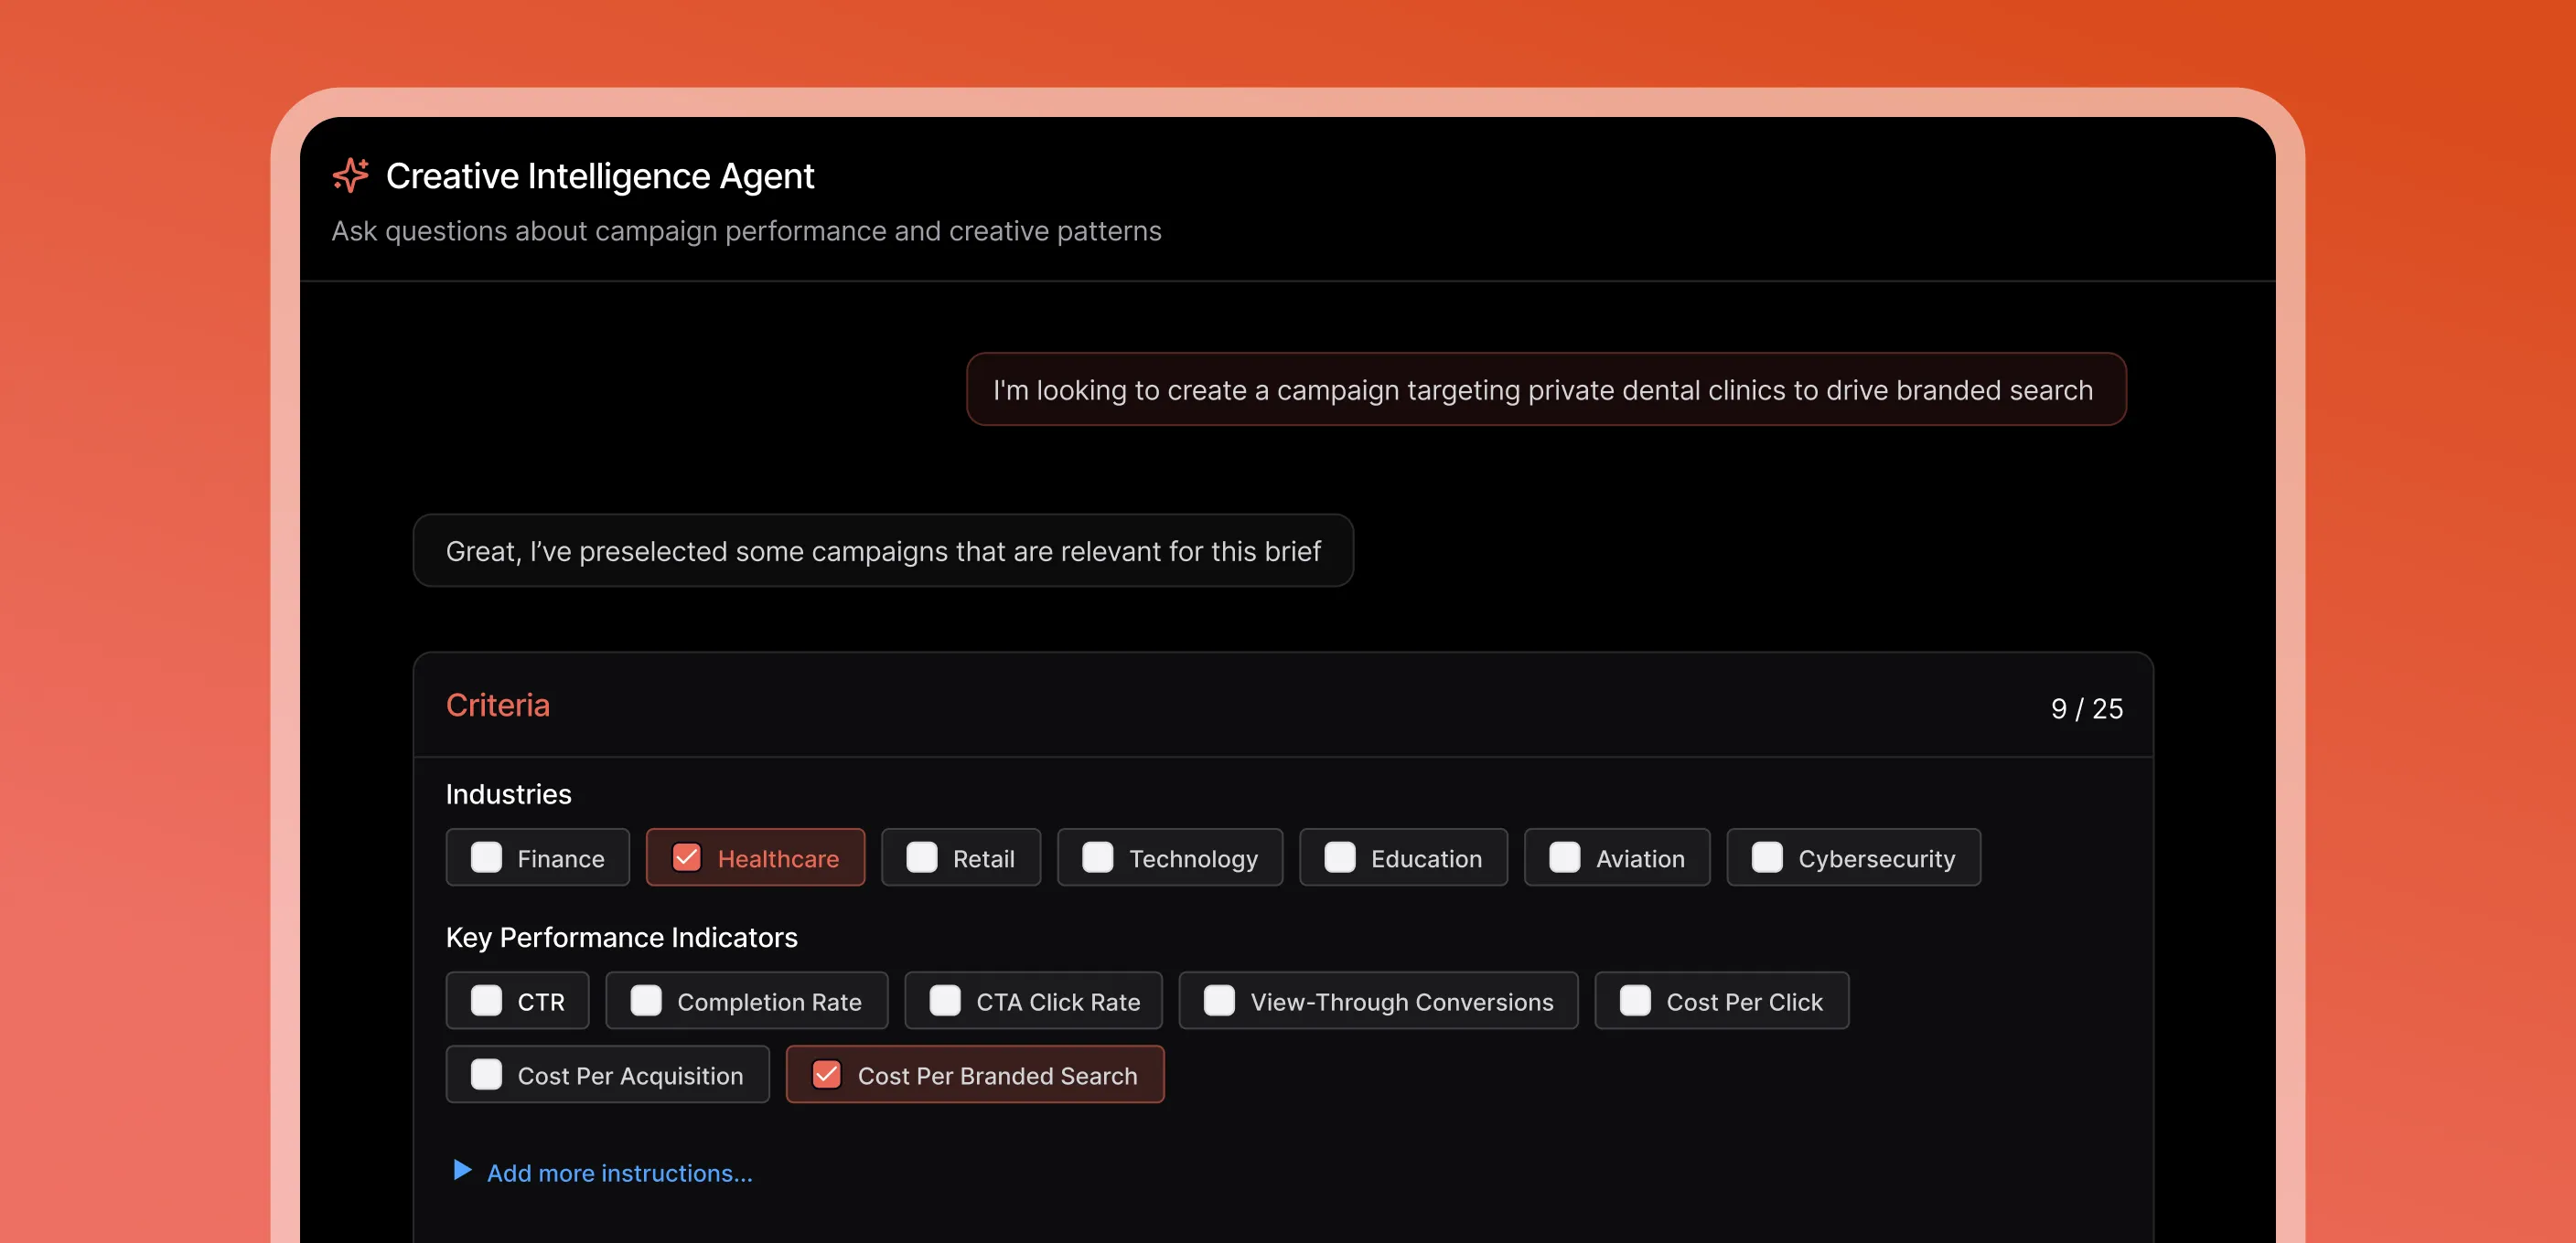Select the View-Through Conversions checkbox
The image size is (2576, 1243).
(1219, 1000)
